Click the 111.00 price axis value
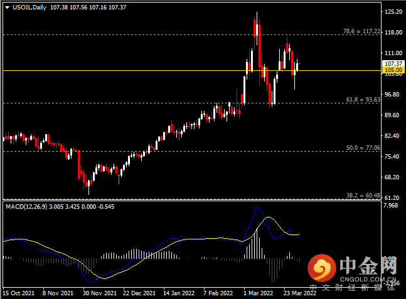This screenshot has height=299, width=406. click(393, 53)
